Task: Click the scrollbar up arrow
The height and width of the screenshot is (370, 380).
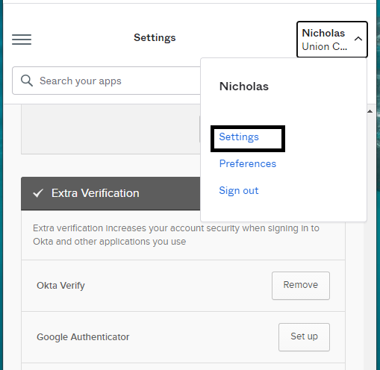Action: [370, 111]
